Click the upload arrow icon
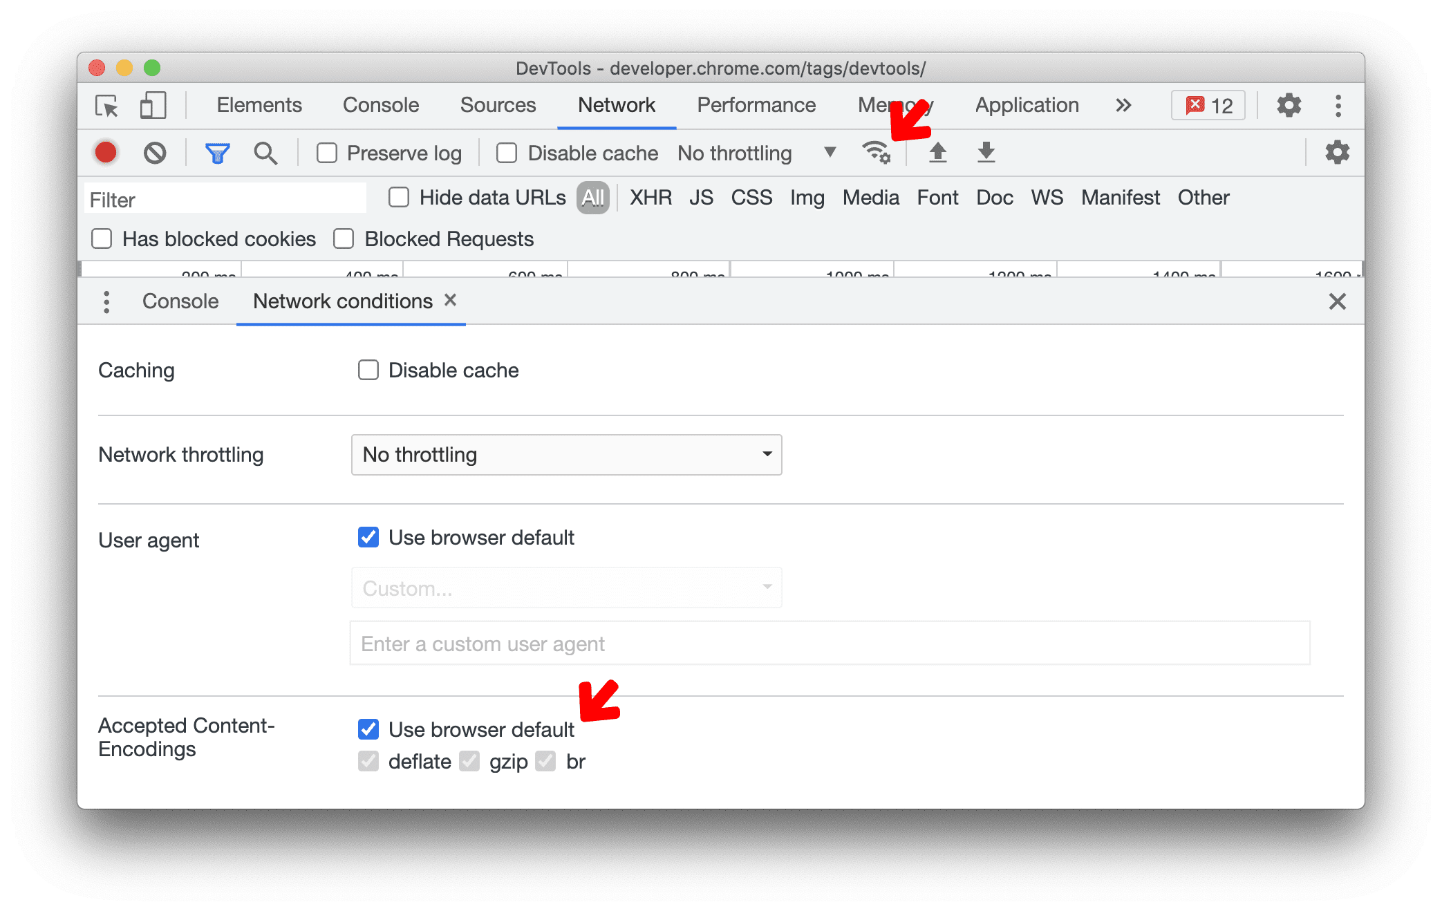Screen dimensions: 1442x911 click(x=937, y=152)
